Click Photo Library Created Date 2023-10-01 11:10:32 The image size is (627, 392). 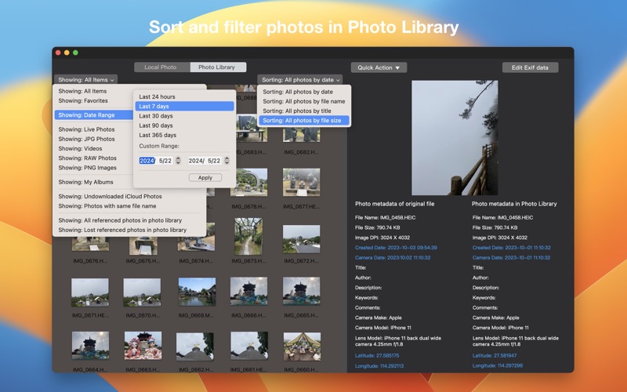[x=512, y=248]
